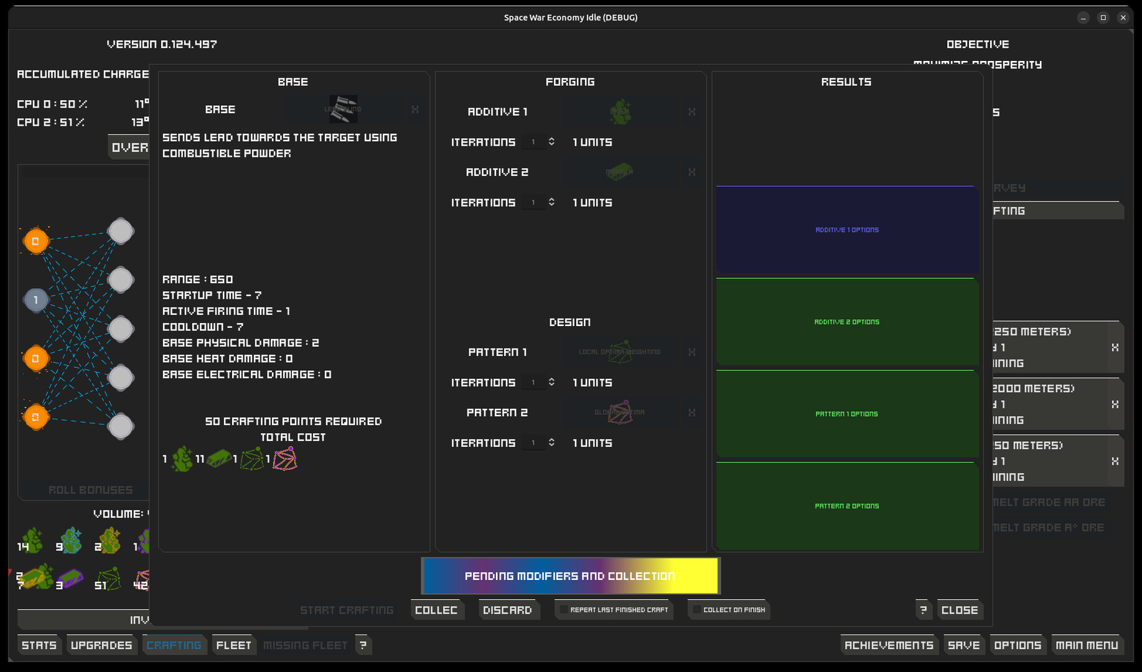The height and width of the screenshot is (672, 1142).
Task: Toggle the Collect On Finish checkbox
Action: 696,610
